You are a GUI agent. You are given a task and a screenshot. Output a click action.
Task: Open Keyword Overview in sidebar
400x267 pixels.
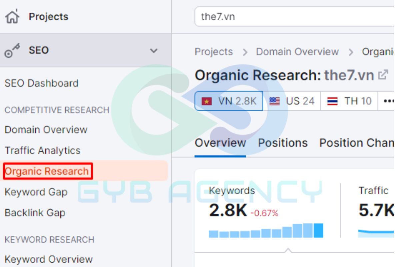pos(49,259)
